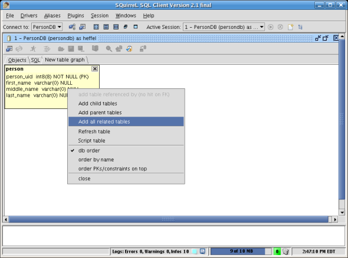348x258 pixels.
Task: Open the Session menu
Action: coord(100,15)
